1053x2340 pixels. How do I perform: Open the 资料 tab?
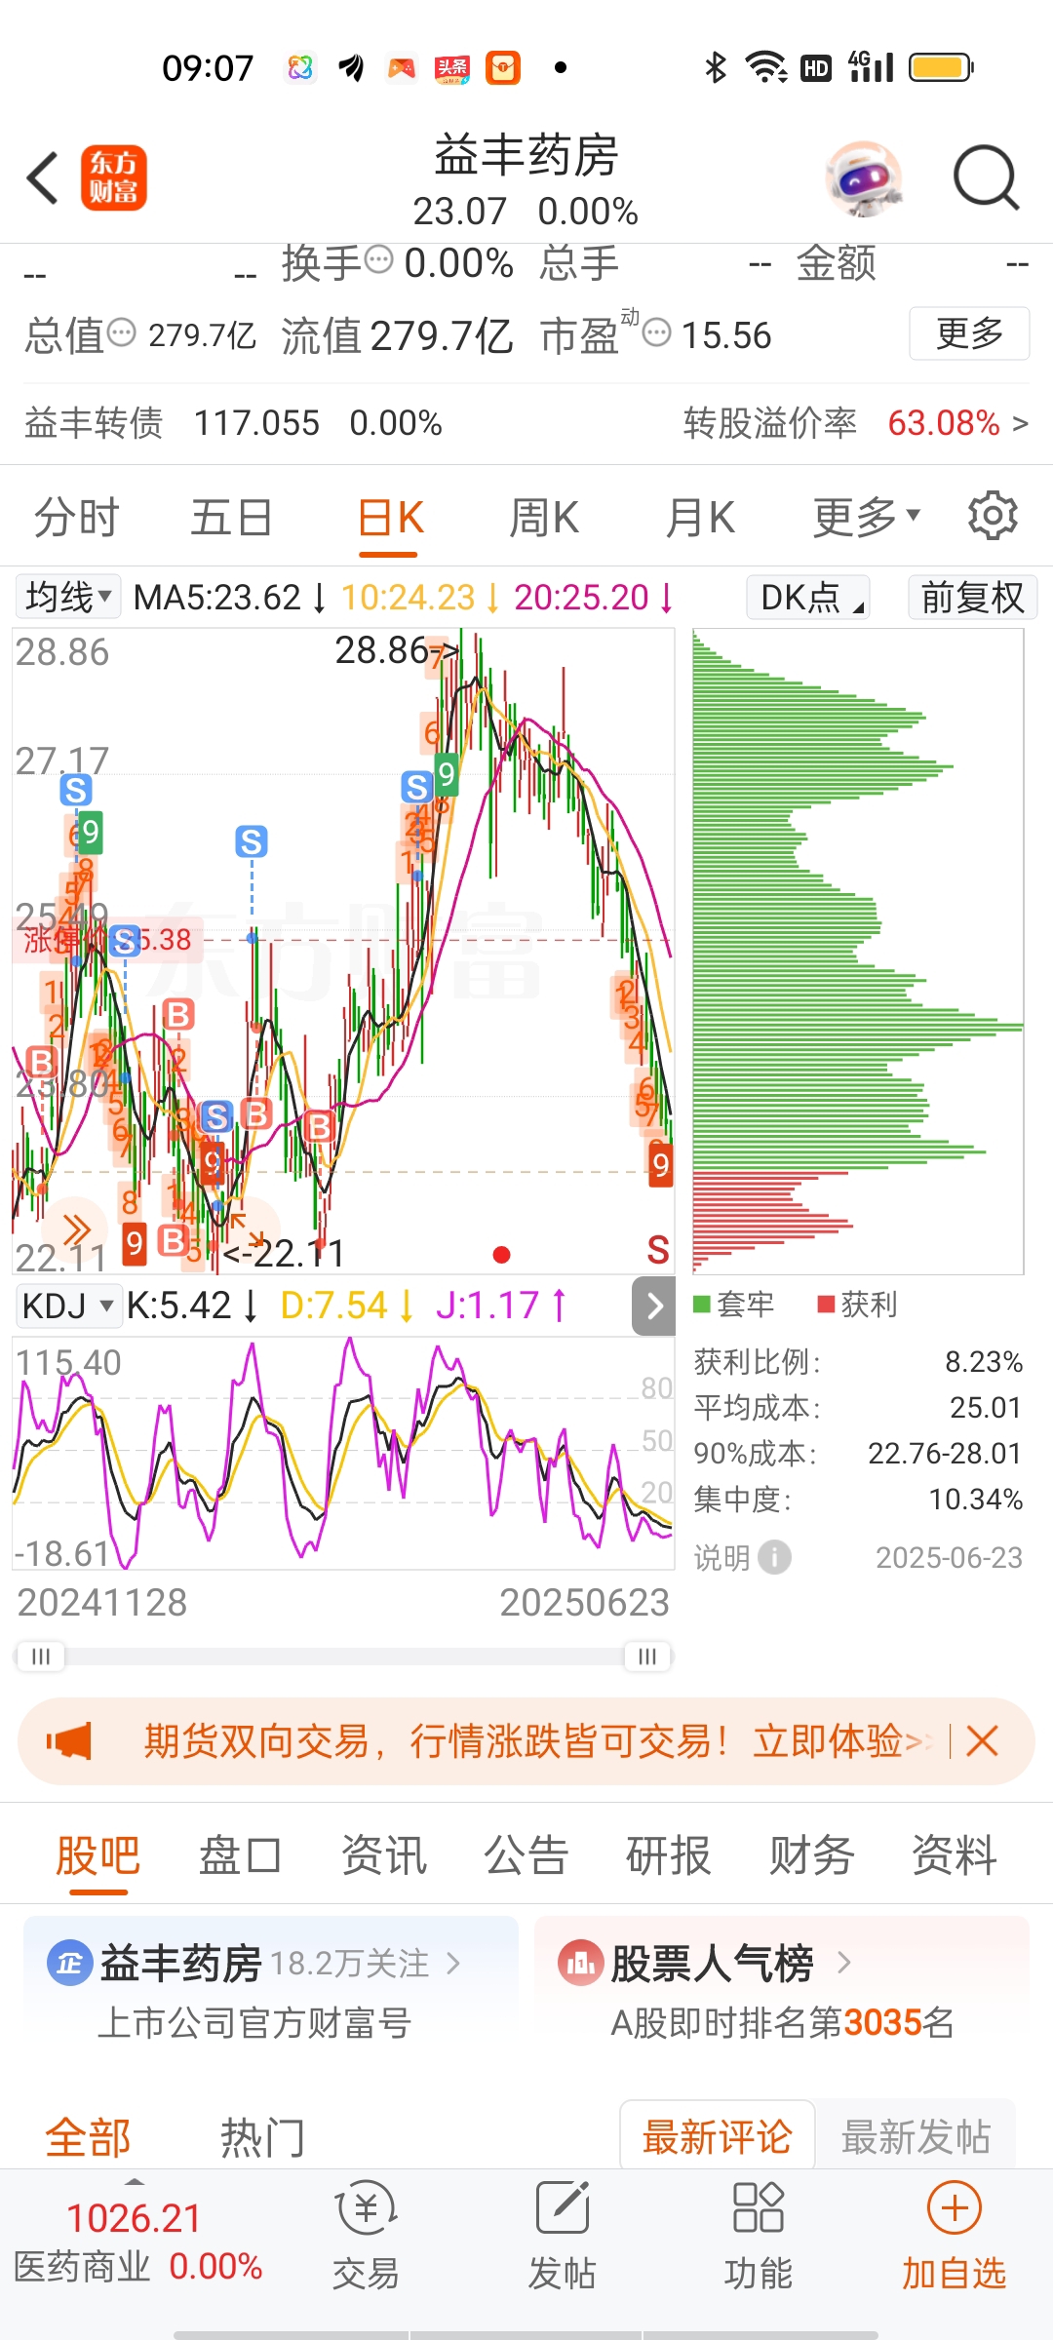(954, 1854)
